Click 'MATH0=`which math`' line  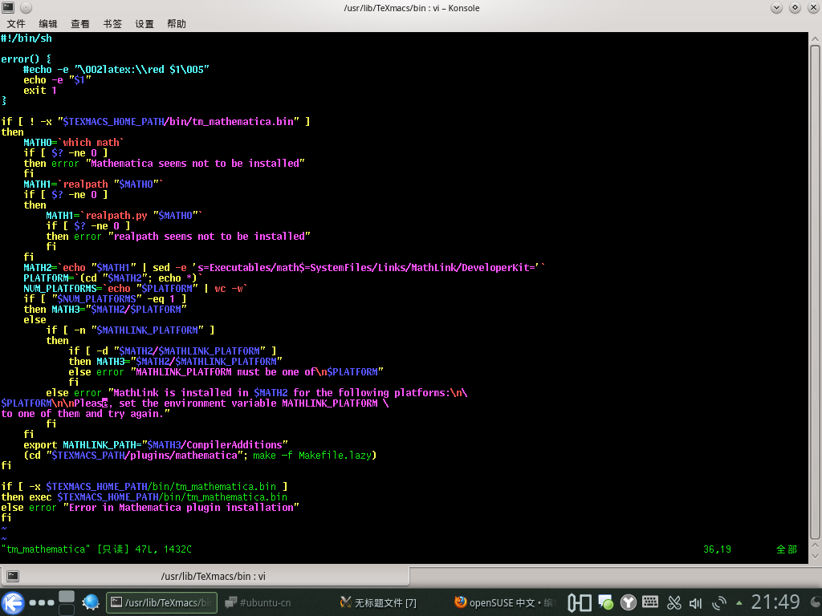74,143
